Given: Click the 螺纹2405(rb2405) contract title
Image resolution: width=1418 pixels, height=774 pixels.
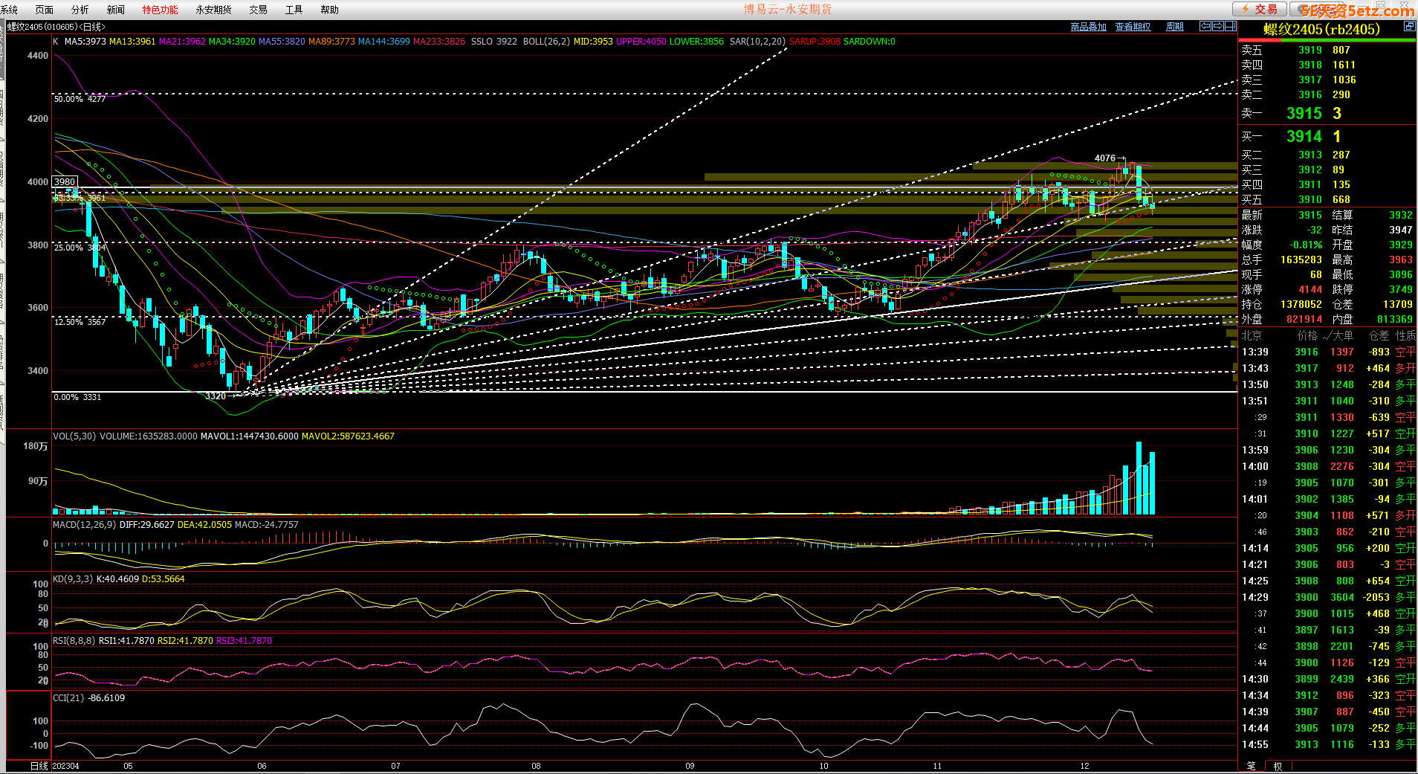Looking at the screenshot, I should (1321, 29).
